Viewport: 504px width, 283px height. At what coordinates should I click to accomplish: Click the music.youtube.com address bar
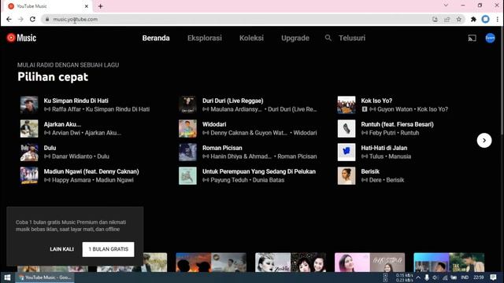click(238, 19)
